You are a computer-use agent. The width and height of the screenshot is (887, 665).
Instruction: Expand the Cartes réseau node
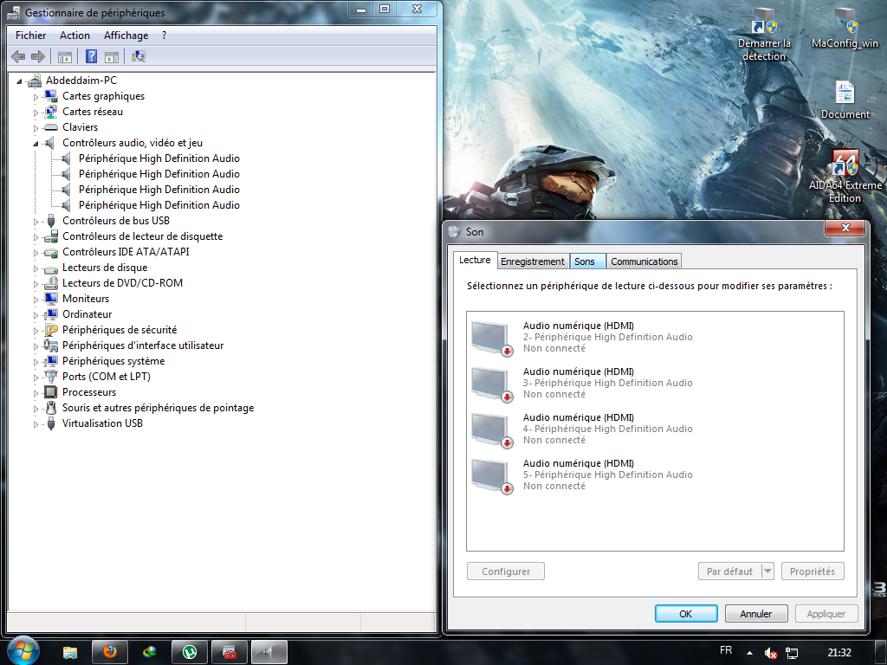click(x=36, y=113)
